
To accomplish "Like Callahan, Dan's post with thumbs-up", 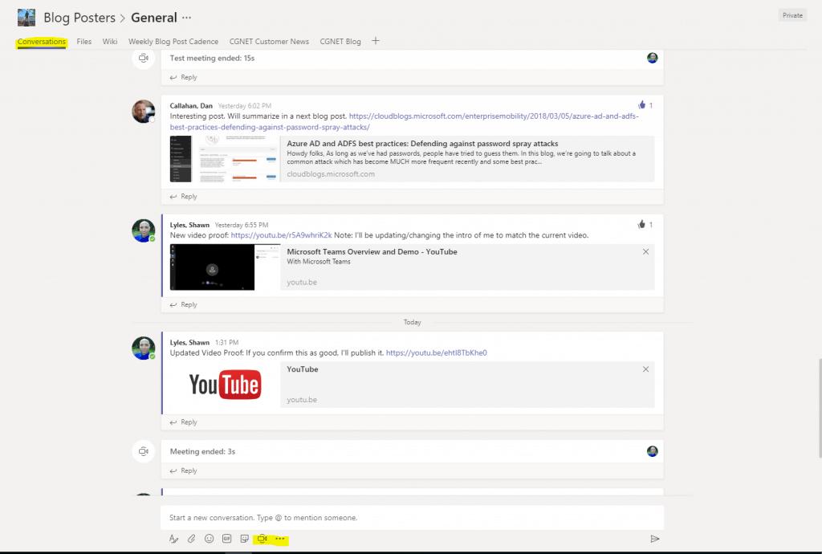I will (641, 105).
